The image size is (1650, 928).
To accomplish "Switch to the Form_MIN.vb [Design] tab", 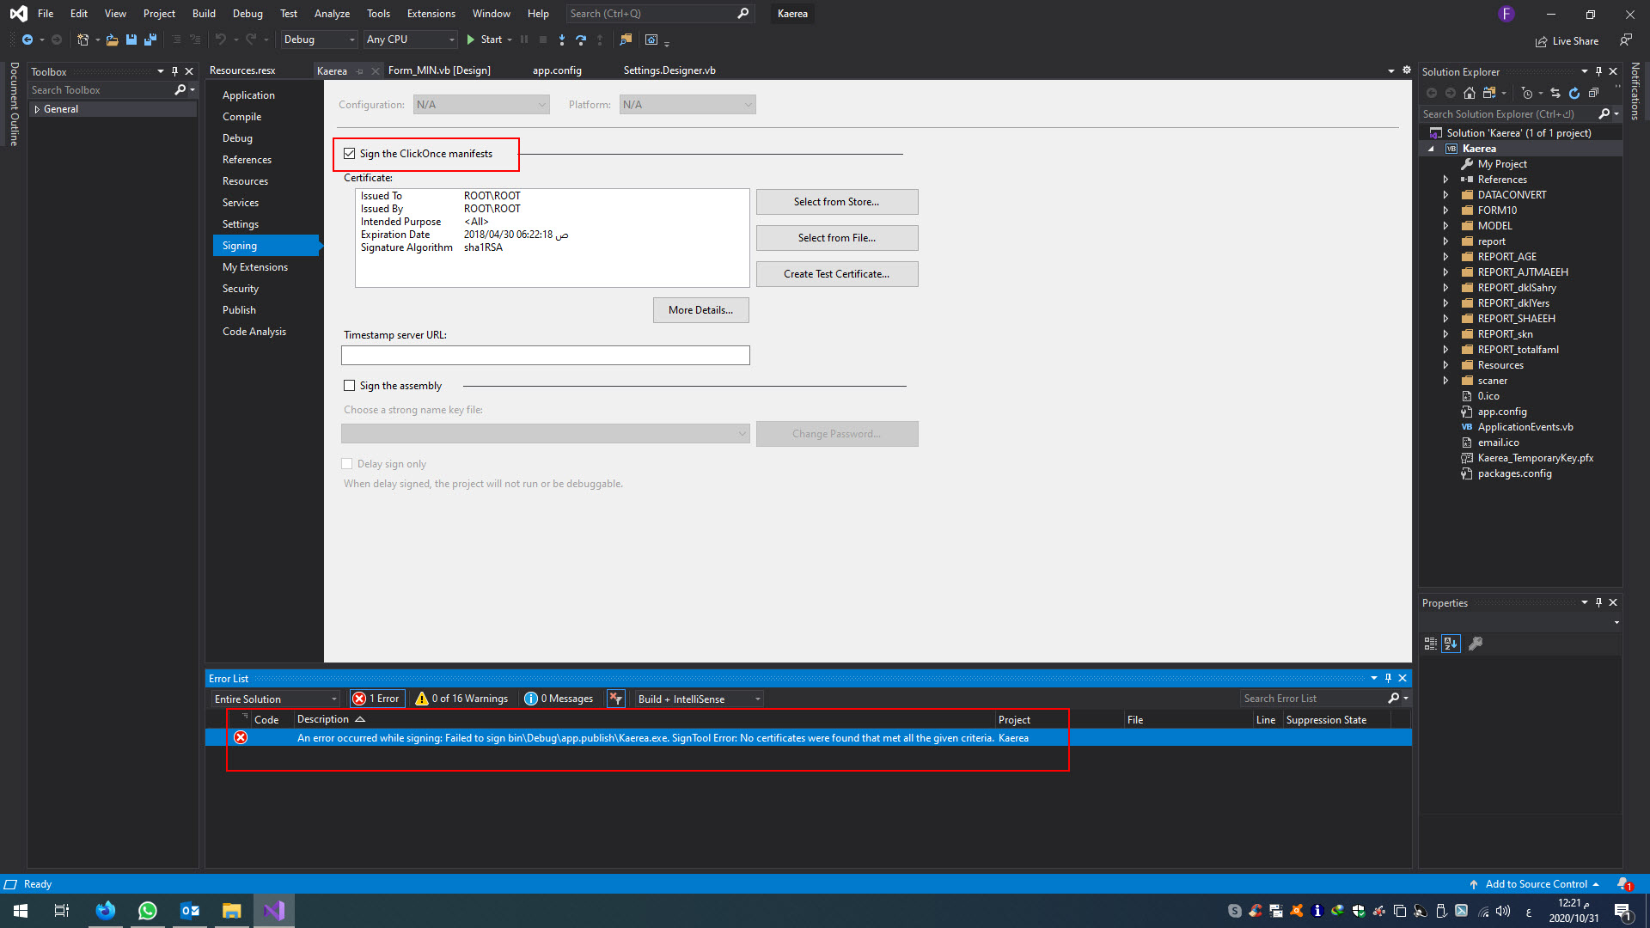I will [x=439, y=70].
